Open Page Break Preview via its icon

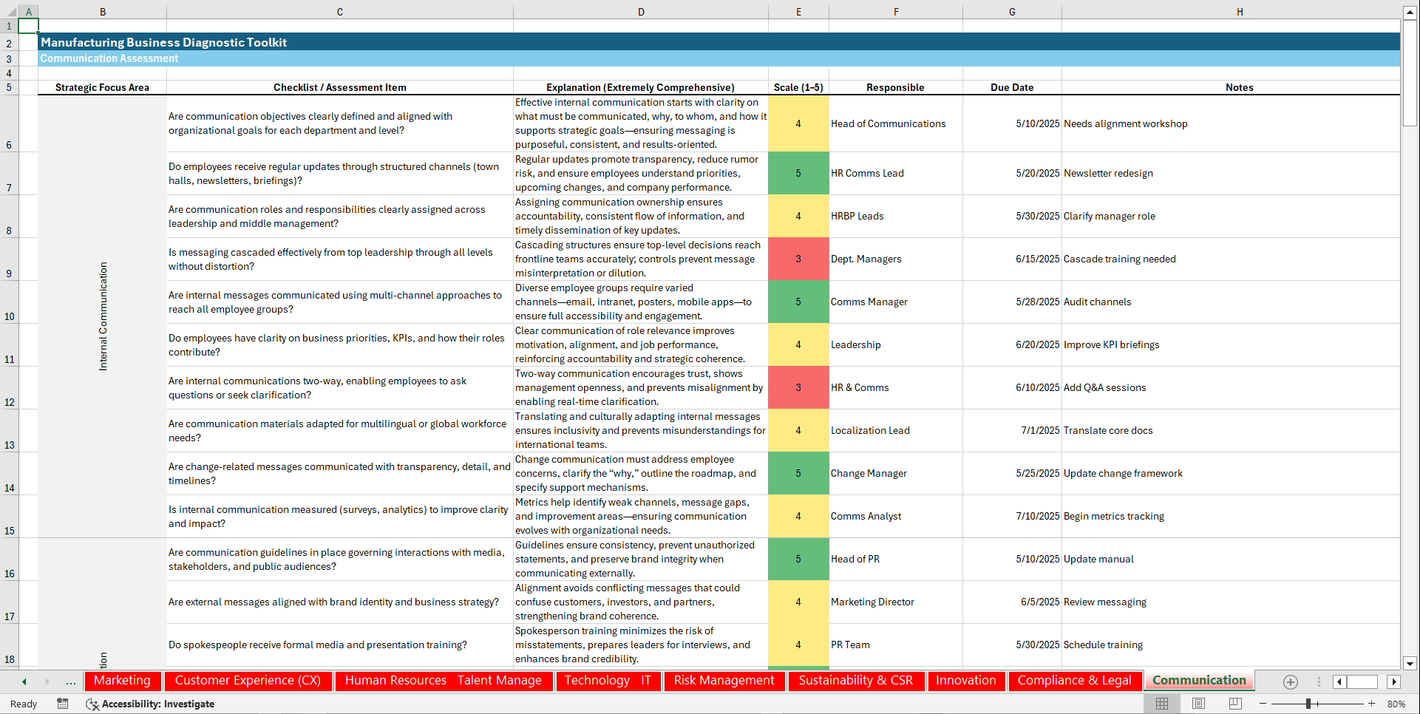click(x=1235, y=704)
